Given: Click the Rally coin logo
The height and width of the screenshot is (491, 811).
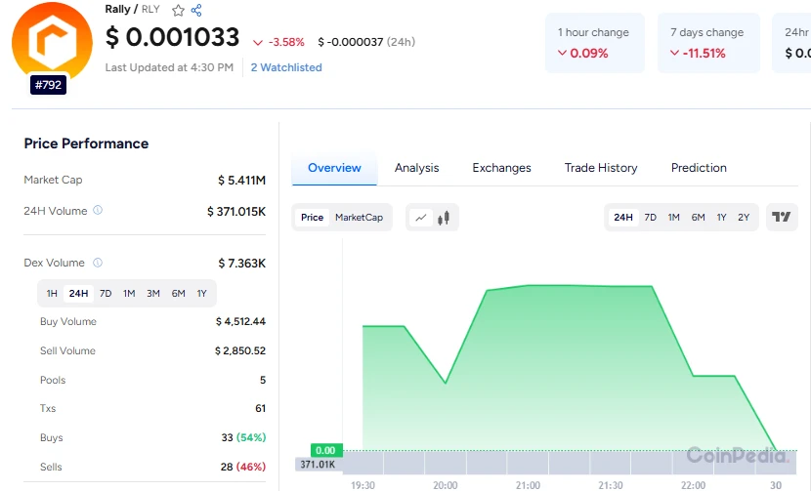Looking at the screenshot, I should [52, 43].
